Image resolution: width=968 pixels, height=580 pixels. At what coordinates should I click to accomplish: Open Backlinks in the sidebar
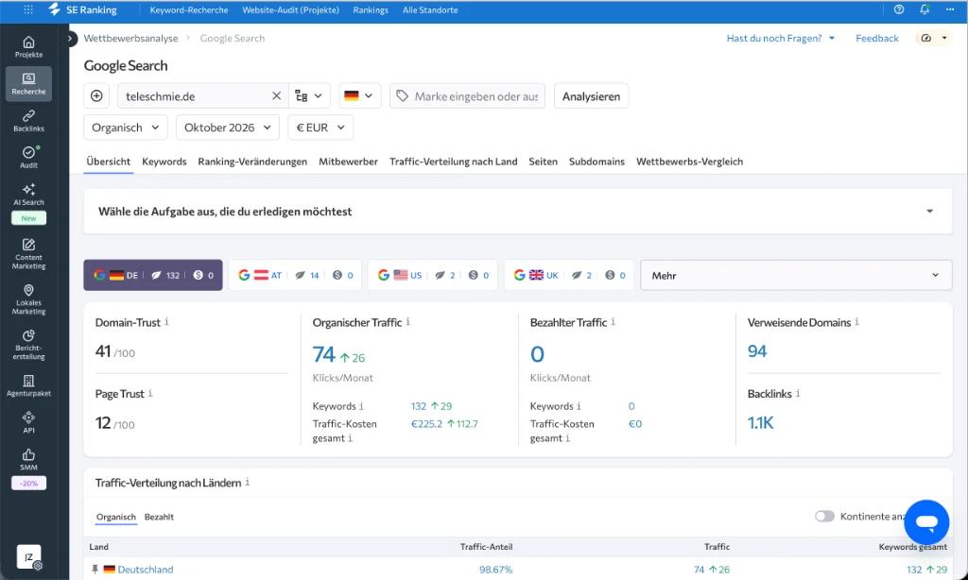coord(28,121)
